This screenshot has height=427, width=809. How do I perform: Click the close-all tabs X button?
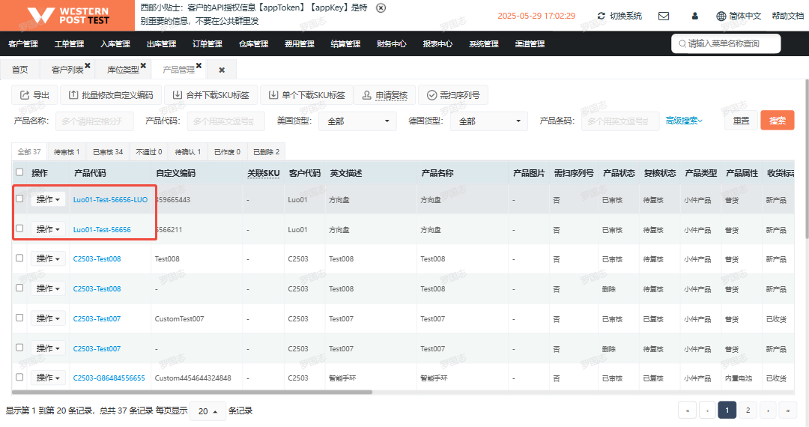pos(222,70)
